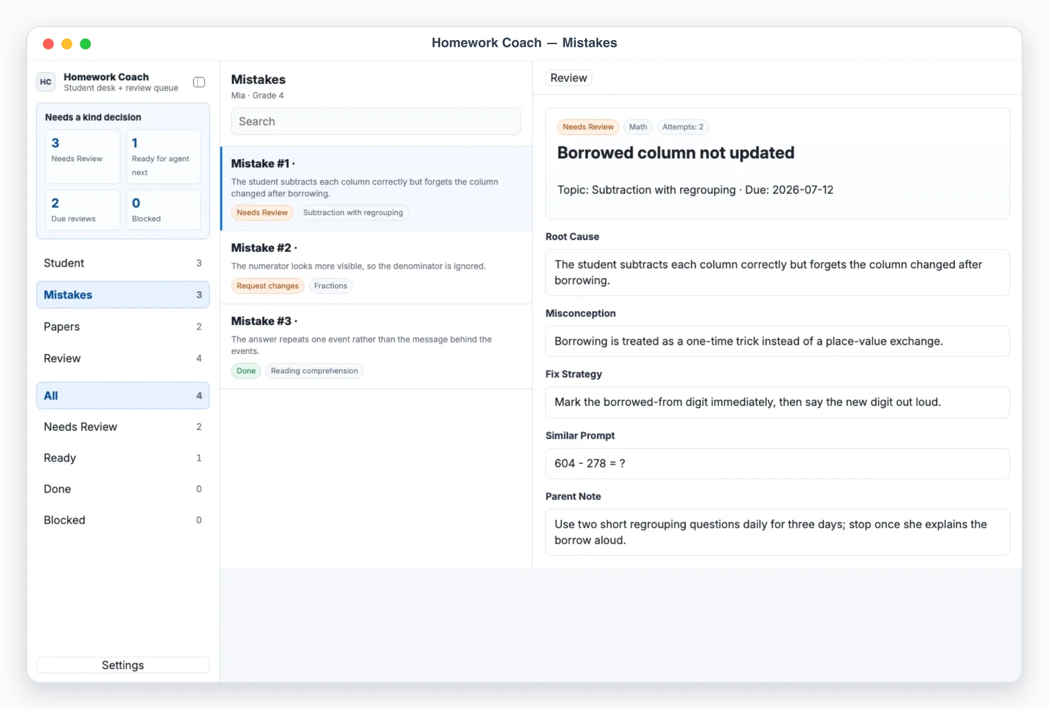Click the HC app logo badge

pyautogui.click(x=46, y=82)
